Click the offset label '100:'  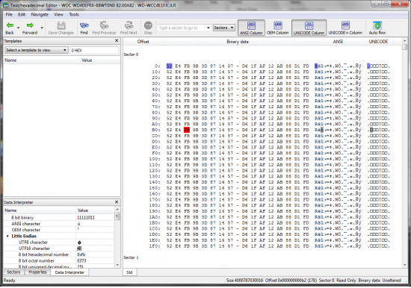(155, 159)
